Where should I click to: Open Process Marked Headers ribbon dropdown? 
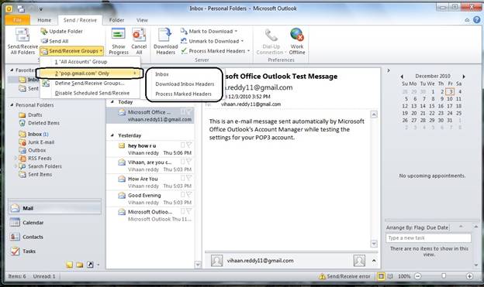(216, 51)
